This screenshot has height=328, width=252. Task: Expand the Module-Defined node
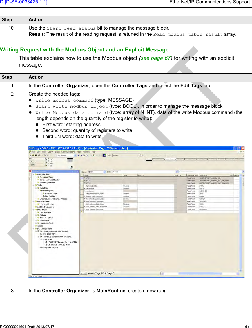pos(36,223)
